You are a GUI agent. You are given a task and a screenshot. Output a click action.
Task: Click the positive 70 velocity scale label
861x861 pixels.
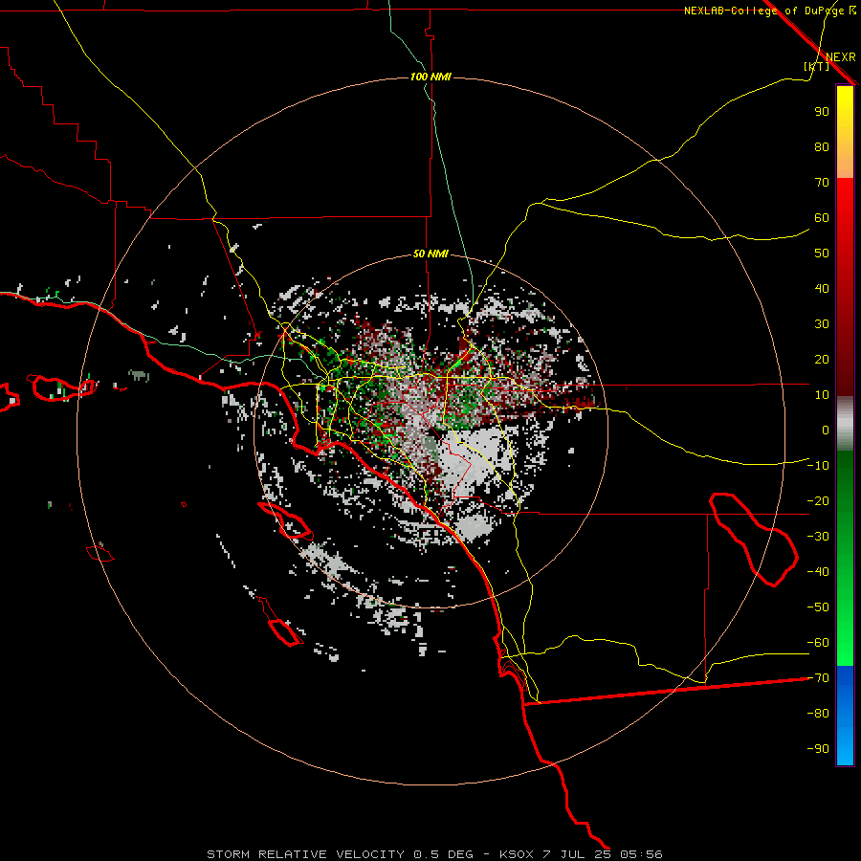[x=822, y=183]
